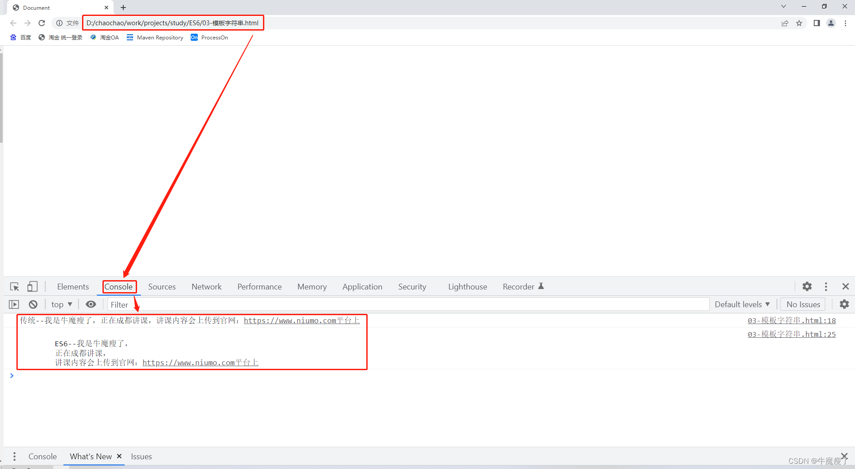Show the console sidebar
This screenshot has height=469, width=855.
[x=14, y=305]
